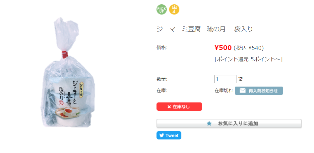The image size is (314, 153).
Task: Click the red 在庫なし button
Action: 179,106
